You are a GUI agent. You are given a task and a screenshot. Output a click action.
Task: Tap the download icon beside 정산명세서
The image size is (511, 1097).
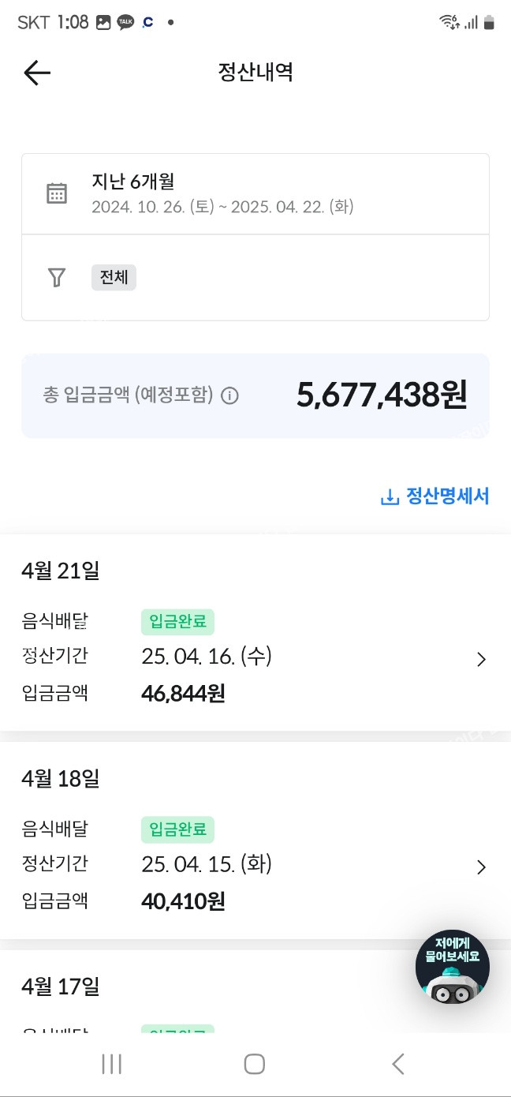[x=390, y=497]
